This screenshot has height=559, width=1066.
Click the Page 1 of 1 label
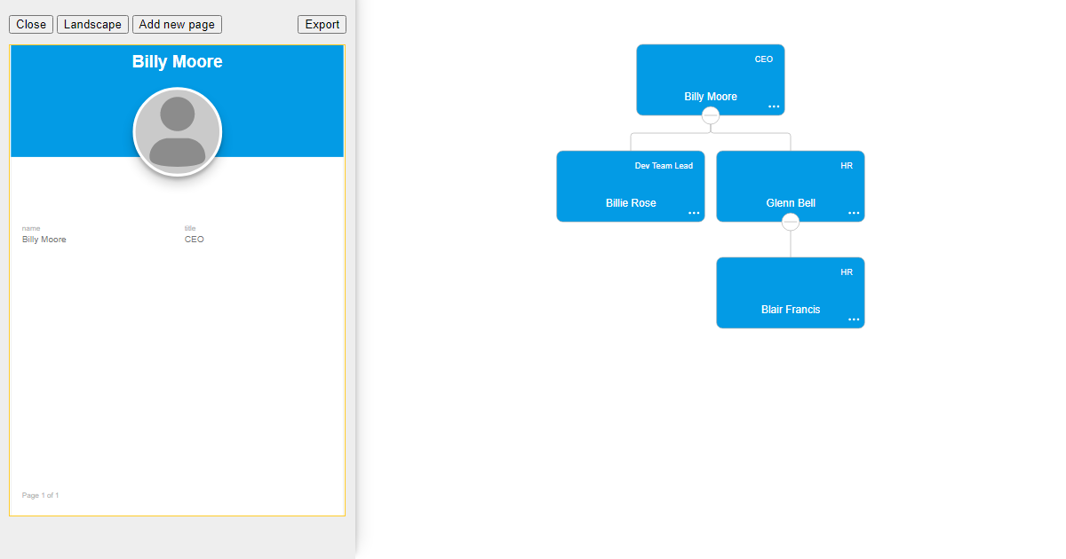pyautogui.click(x=40, y=495)
